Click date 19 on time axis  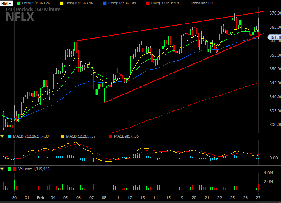181,198
